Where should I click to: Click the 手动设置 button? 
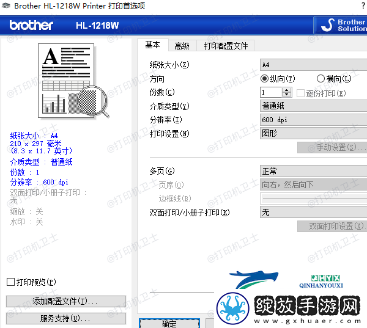click(332, 147)
